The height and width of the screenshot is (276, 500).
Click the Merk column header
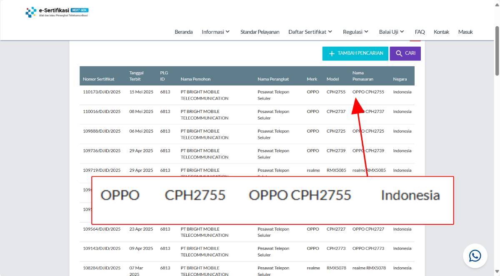312,79
